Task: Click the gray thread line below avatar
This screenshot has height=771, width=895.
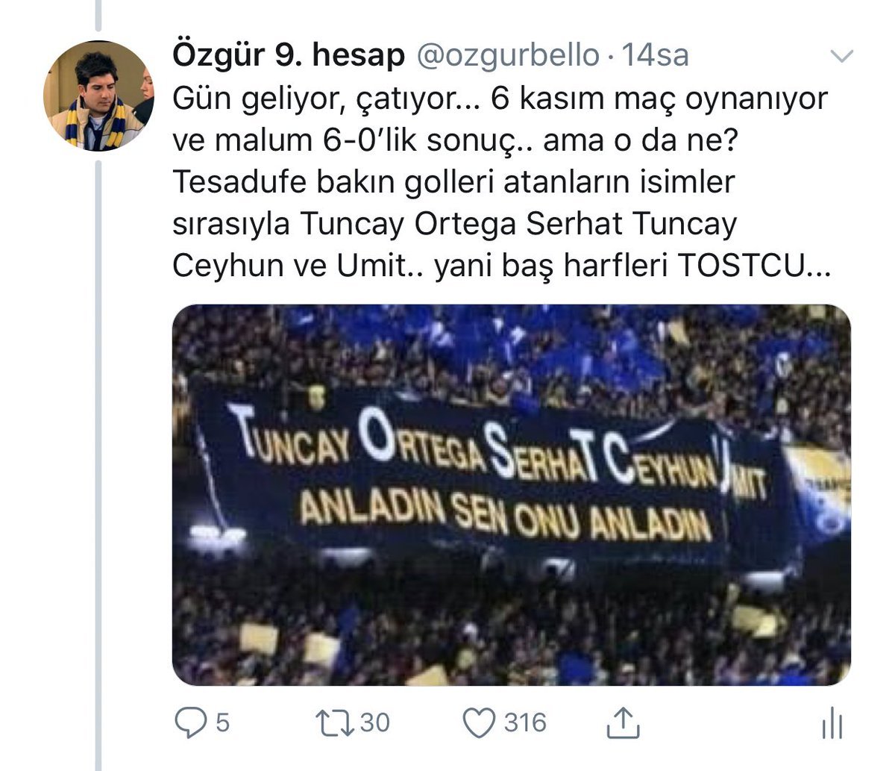Action: (98, 448)
